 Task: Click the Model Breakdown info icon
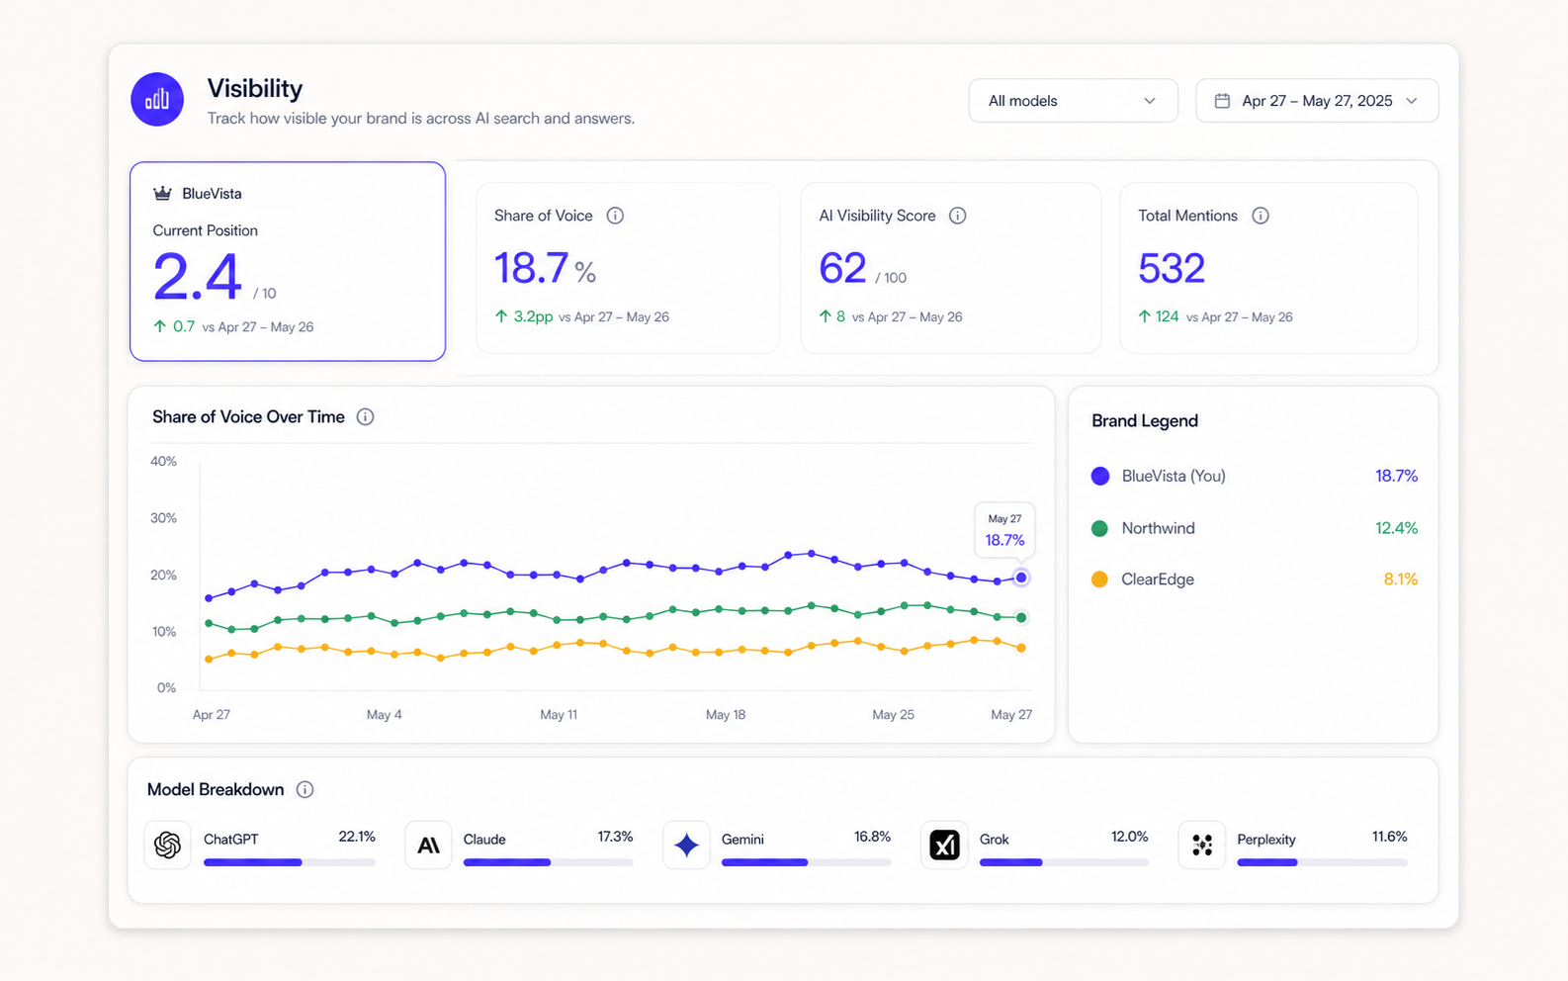(305, 789)
